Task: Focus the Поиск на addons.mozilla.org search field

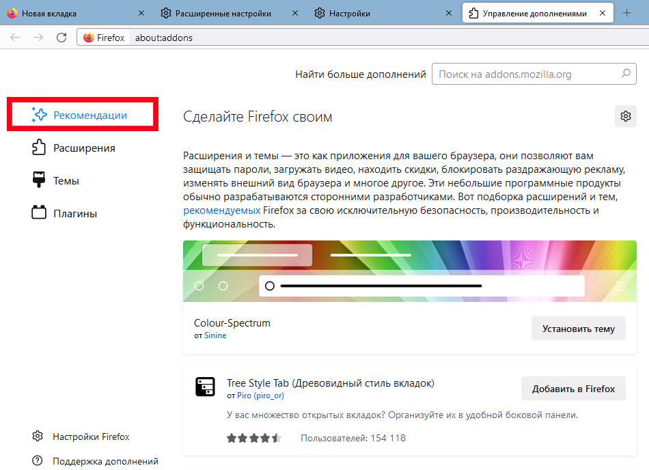Action: [534, 74]
